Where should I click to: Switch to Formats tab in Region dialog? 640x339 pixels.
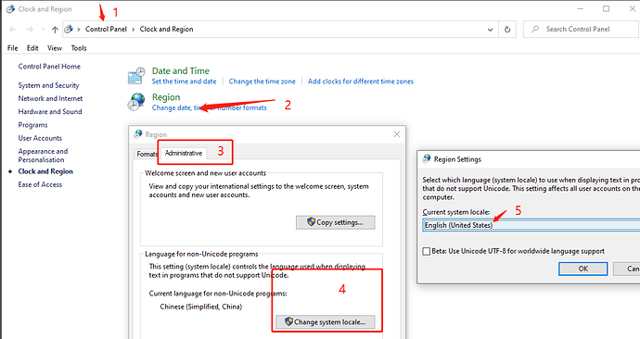tap(147, 154)
